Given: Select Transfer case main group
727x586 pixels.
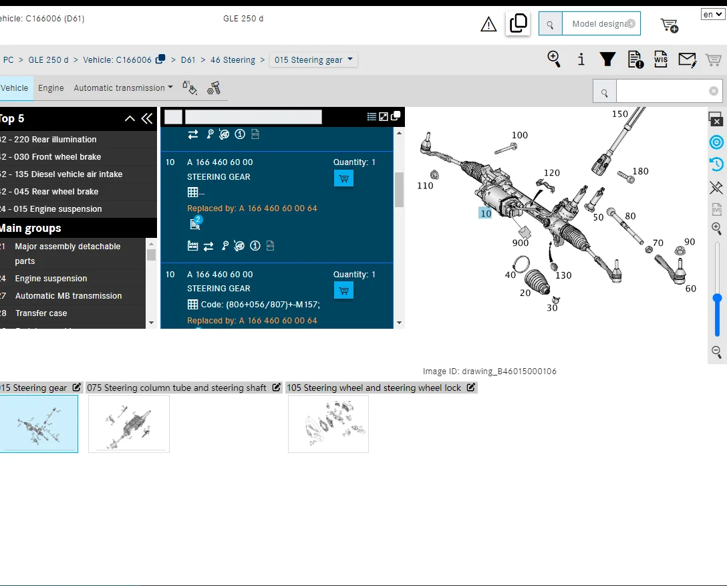Looking at the screenshot, I should (x=73, y=313).
